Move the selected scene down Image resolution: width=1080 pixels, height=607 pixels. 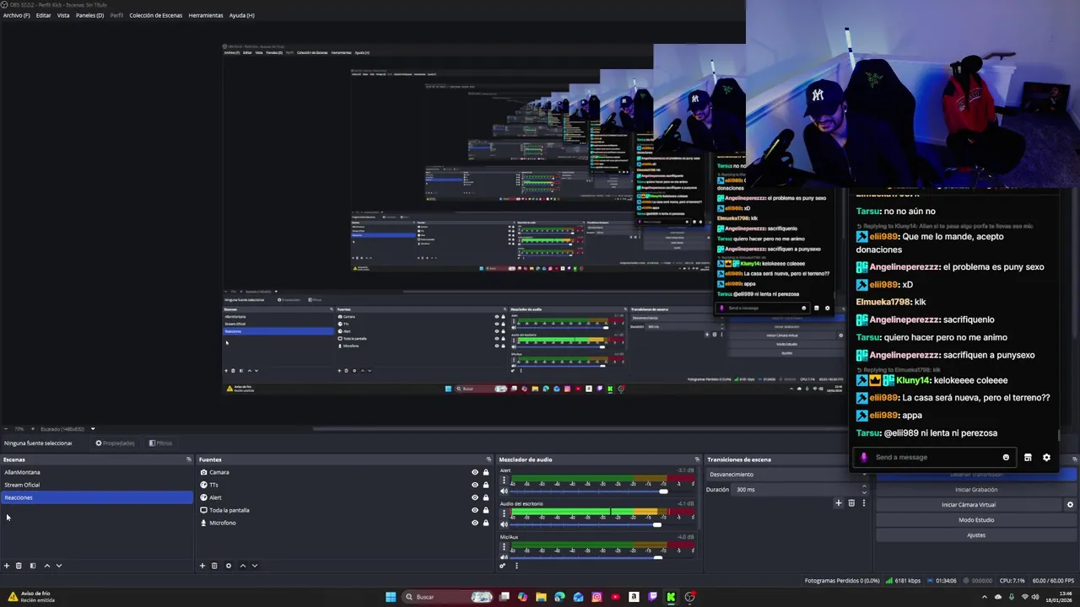[59, 566]
